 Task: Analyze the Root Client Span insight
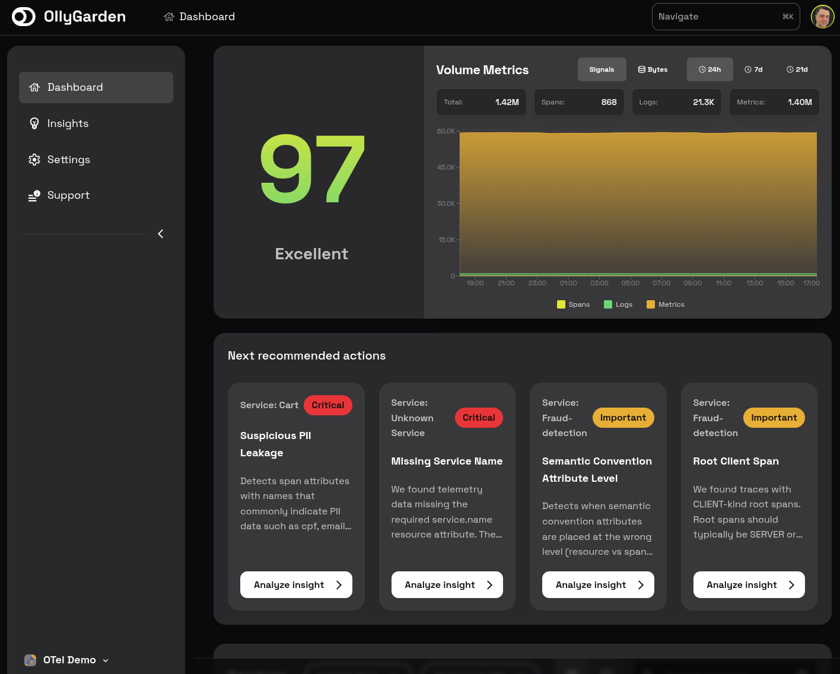(749, 584)
